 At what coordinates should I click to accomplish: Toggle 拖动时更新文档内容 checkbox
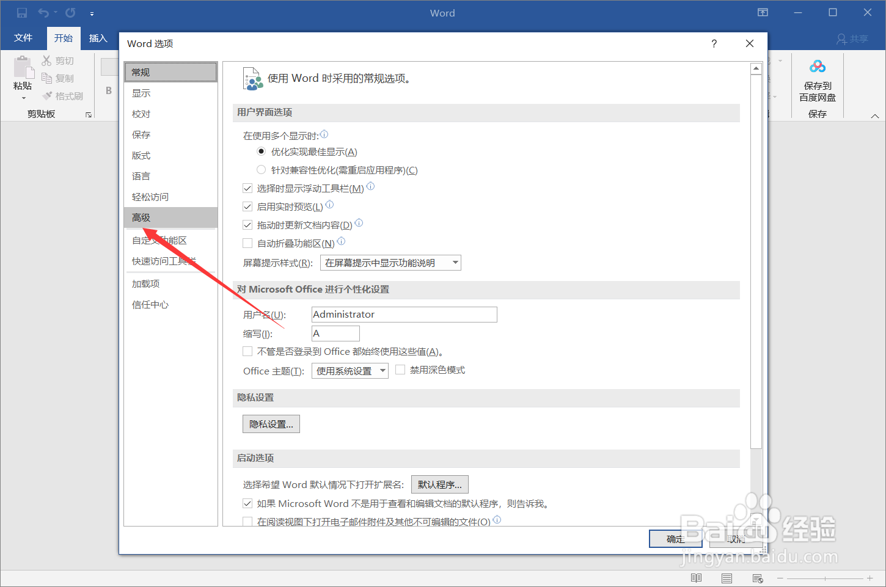click(x=247, y=225)
